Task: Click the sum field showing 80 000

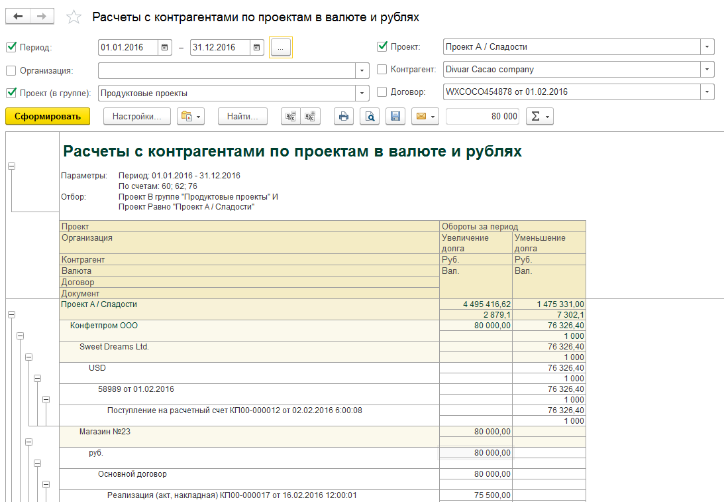Action: point(482,117)
